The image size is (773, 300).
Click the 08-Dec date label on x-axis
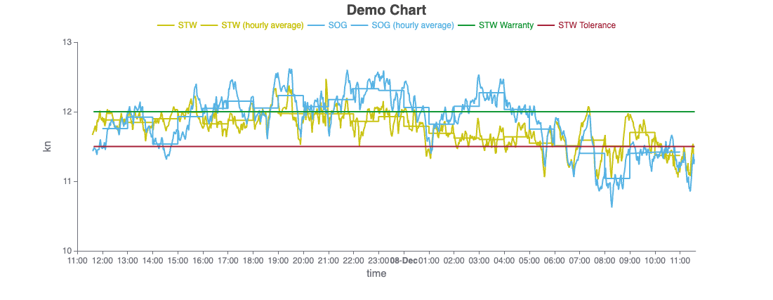point(403,259)
